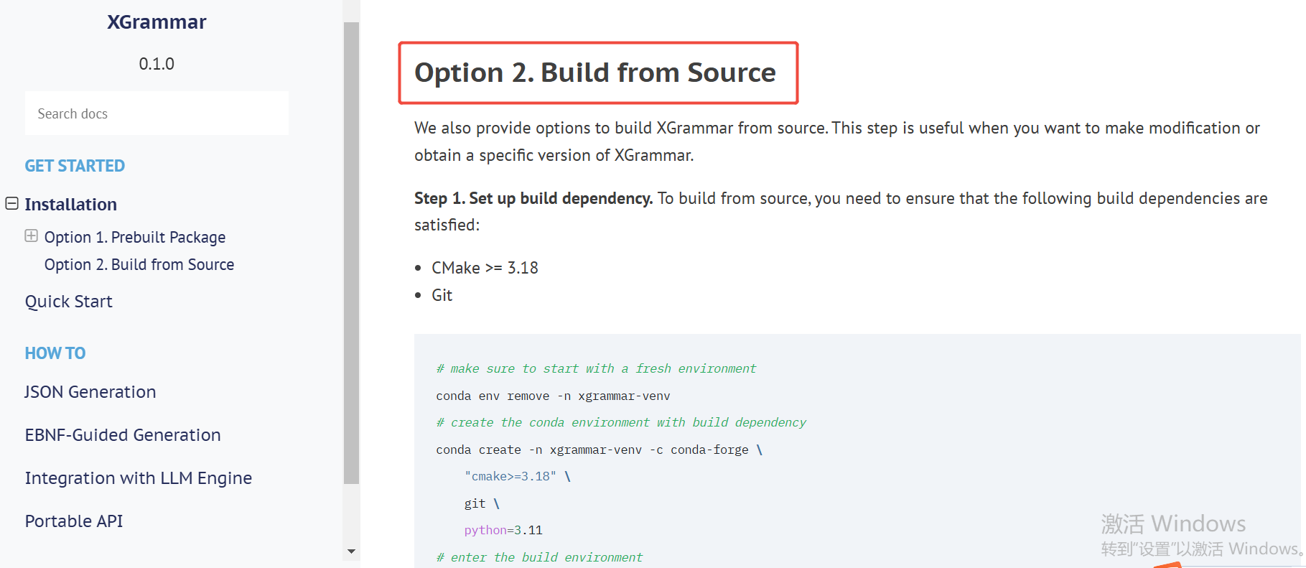Click '# create the conda environment' comment line
The height and width of the screenshot is (568, 1306).
coord(621,422)
